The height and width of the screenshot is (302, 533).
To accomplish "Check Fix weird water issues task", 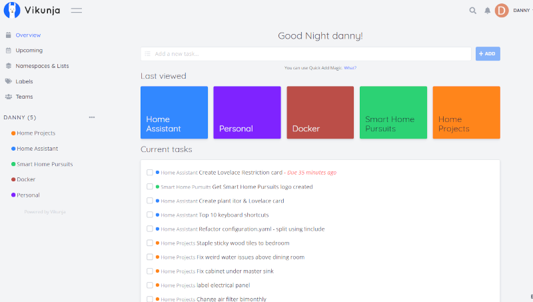I will pyautogui.click(x=149, y=257).
